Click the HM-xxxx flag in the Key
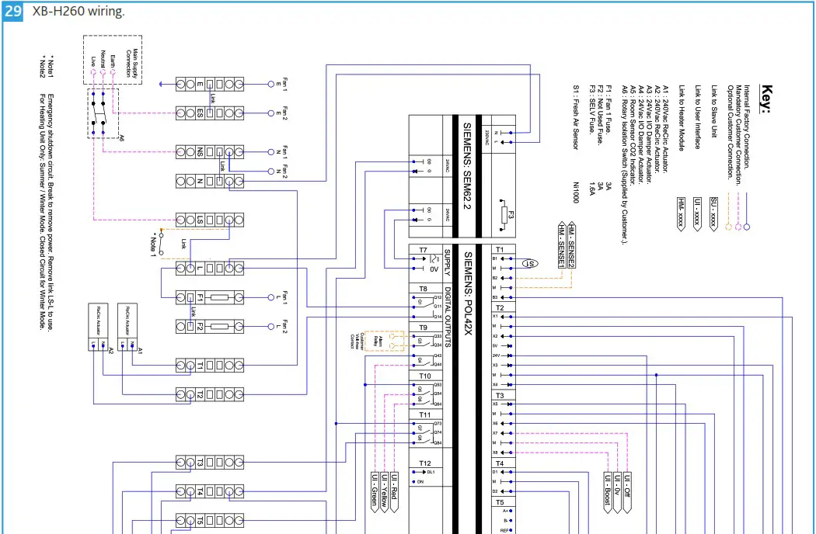The image size is (816, 534). 679,213
